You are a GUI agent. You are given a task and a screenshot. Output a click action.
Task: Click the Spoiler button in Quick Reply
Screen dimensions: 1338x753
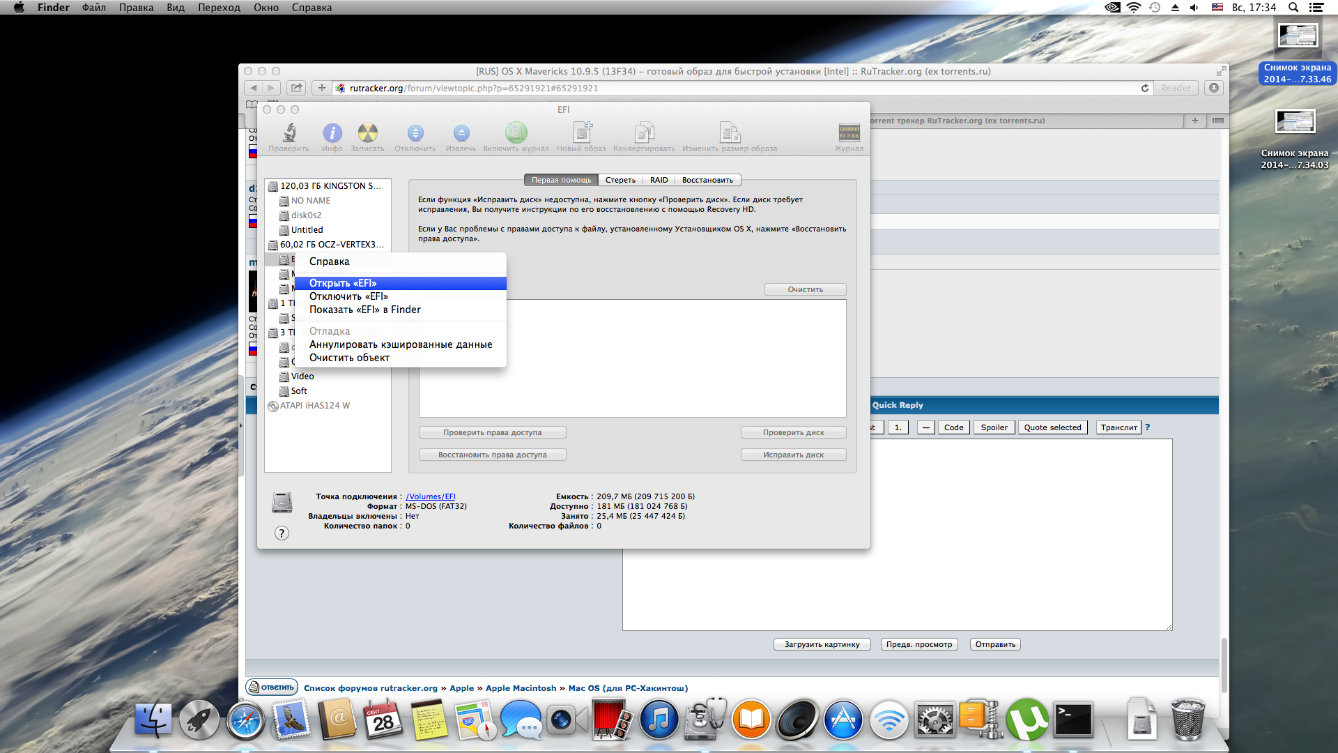click(994, 427)
